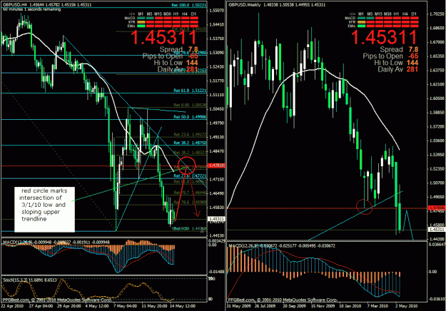Click 1.53750 on the H4 price scale
This screenshot has height=311, width=446.
(x=216, y=39)
